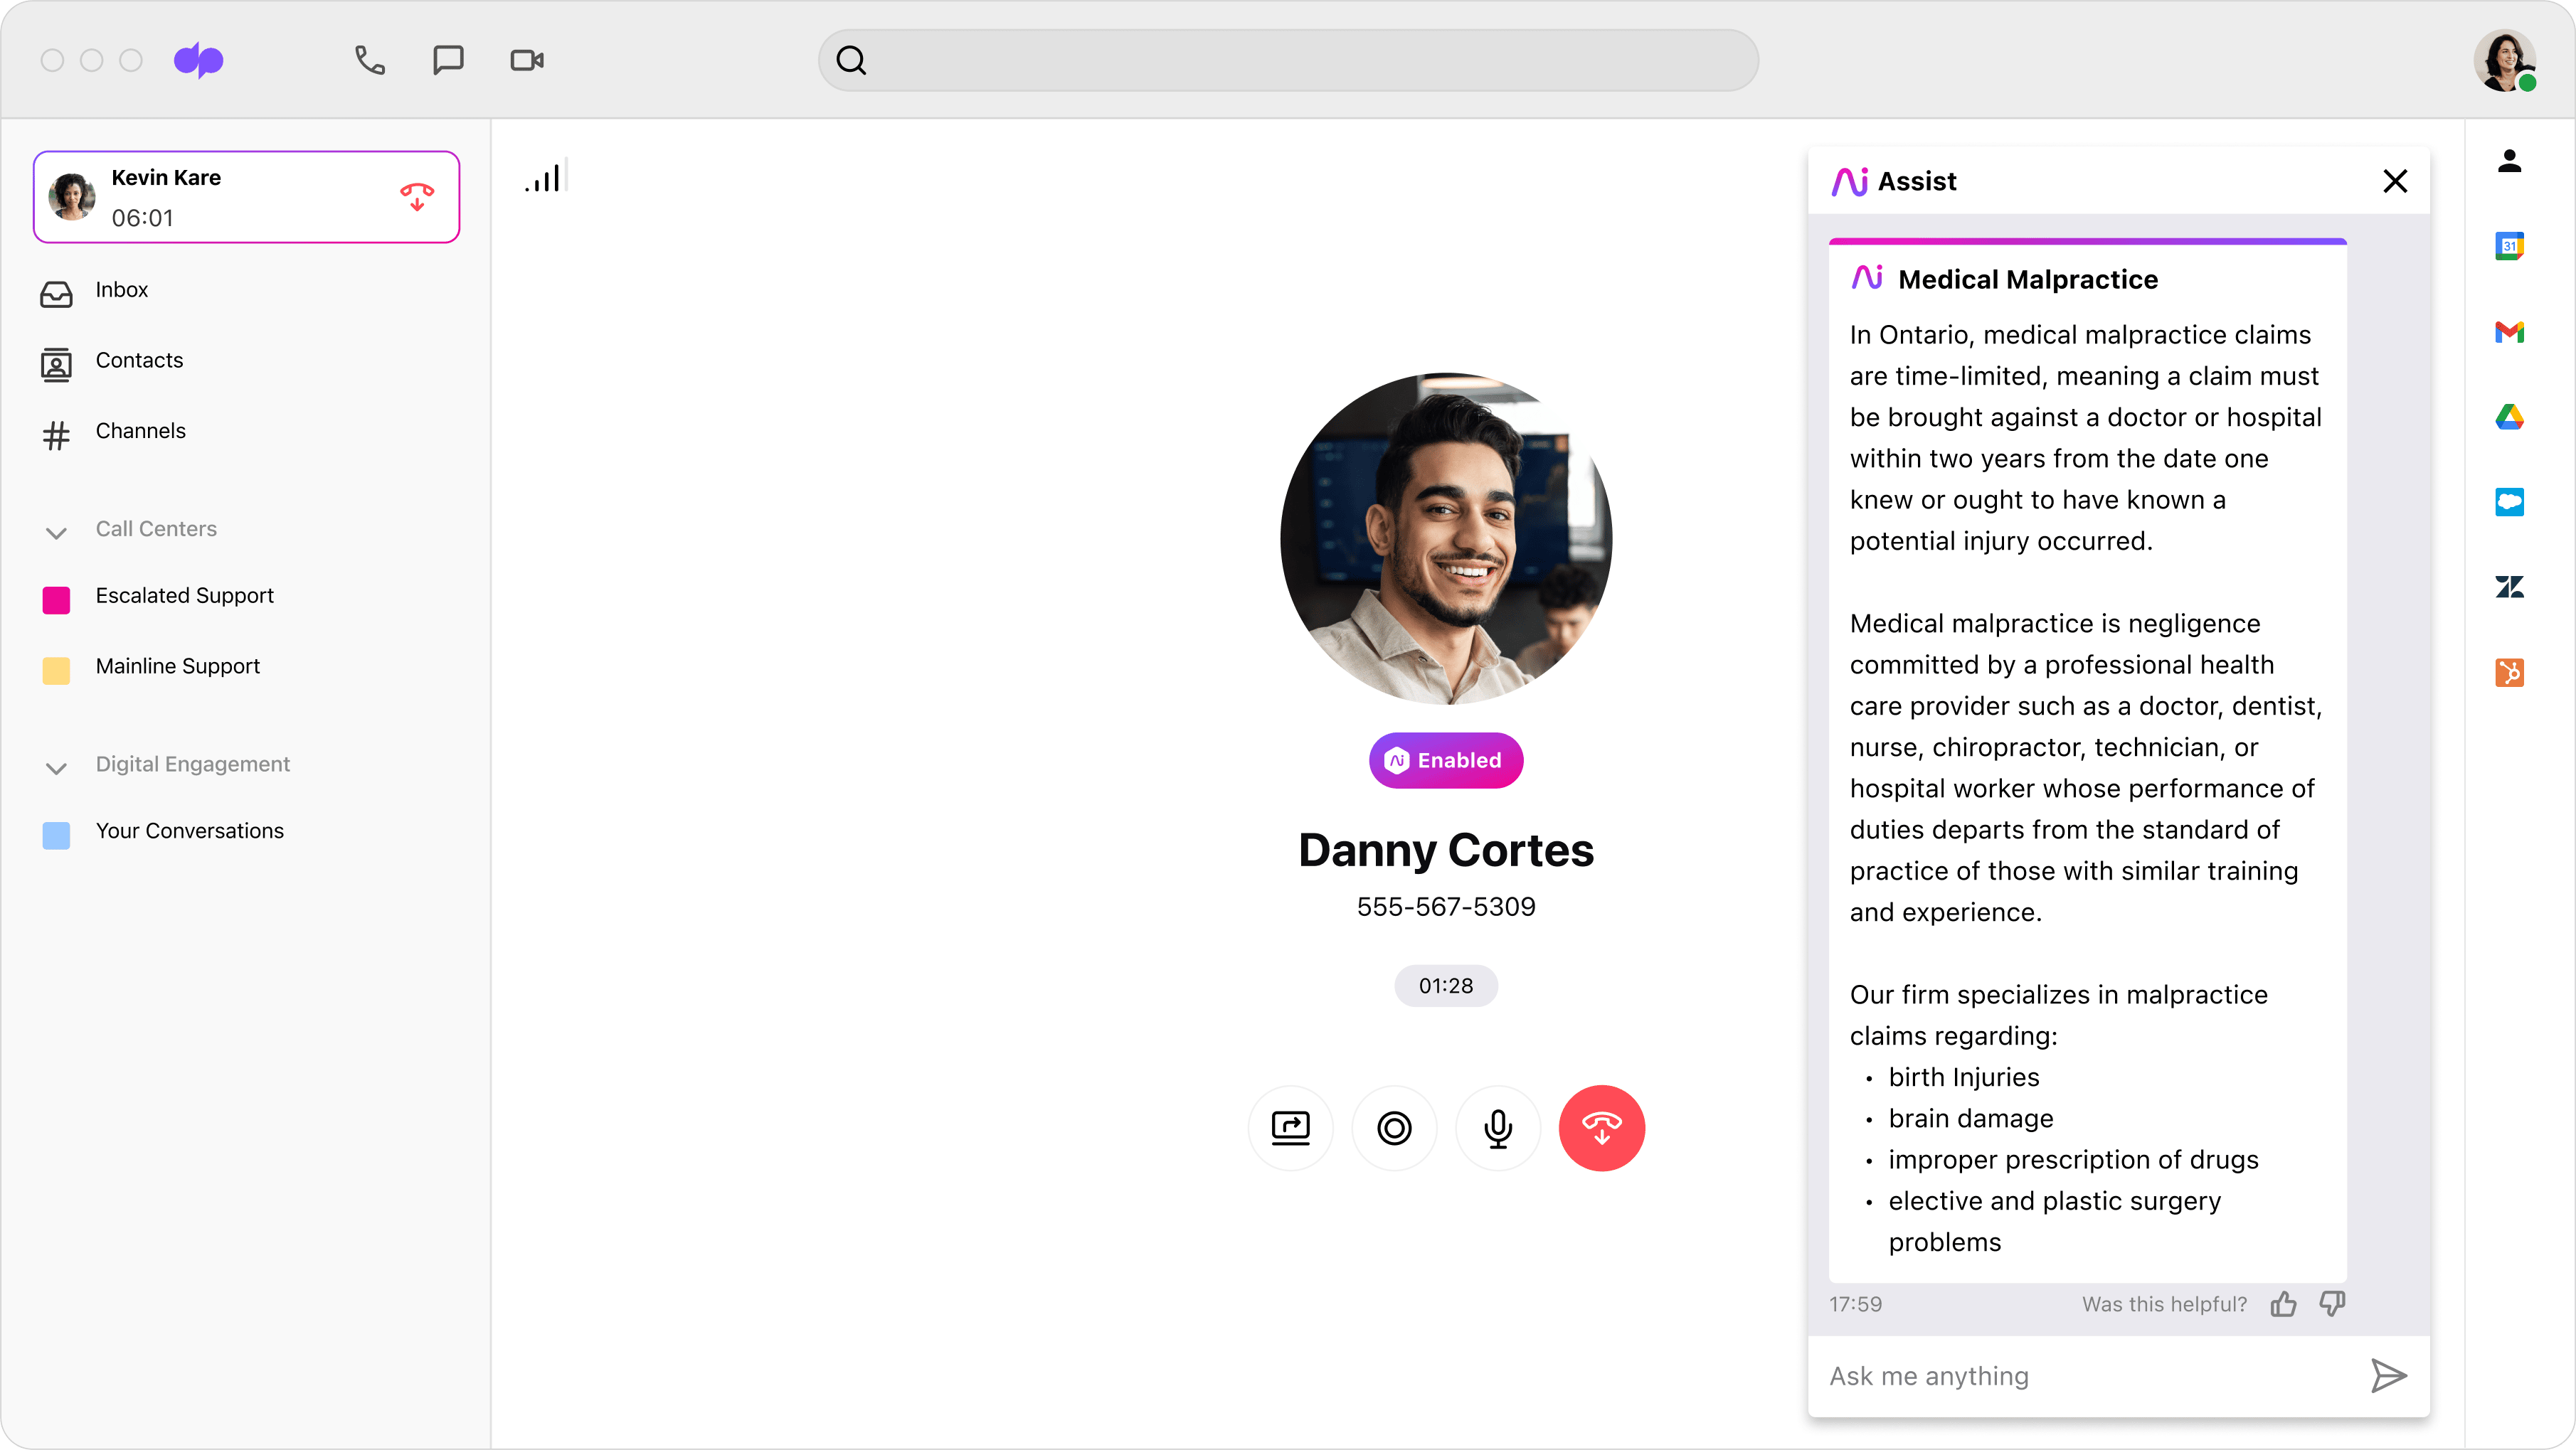Start recording the current call
This screenshot has height=1450, width=2576.
point(1394,1129)
